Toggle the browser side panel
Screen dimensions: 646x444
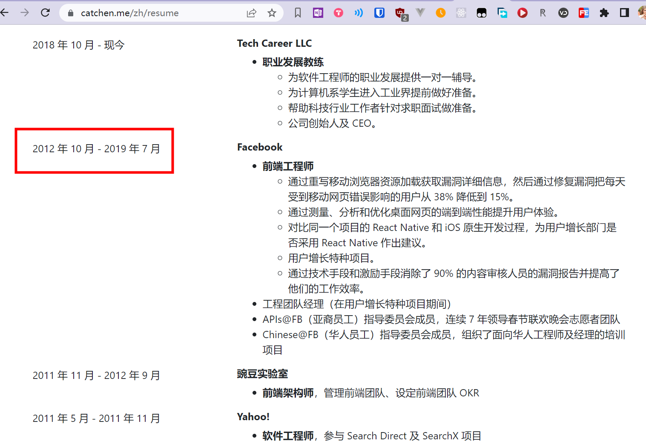tap(625, 13)
